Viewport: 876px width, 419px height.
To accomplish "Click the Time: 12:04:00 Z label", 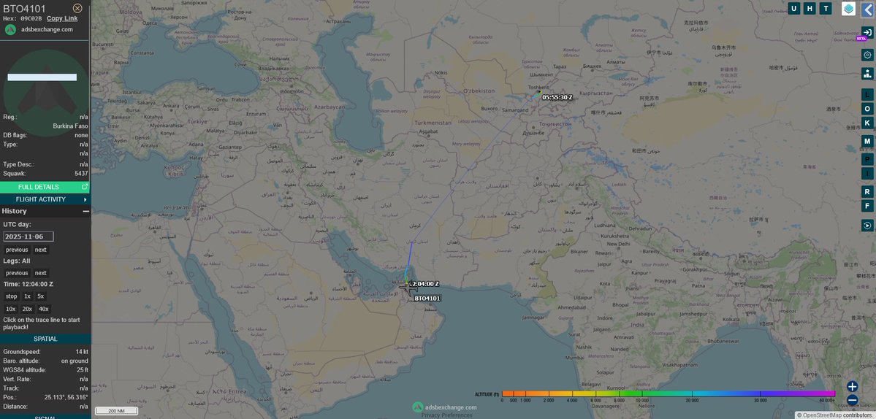I will tap(28, 284).
